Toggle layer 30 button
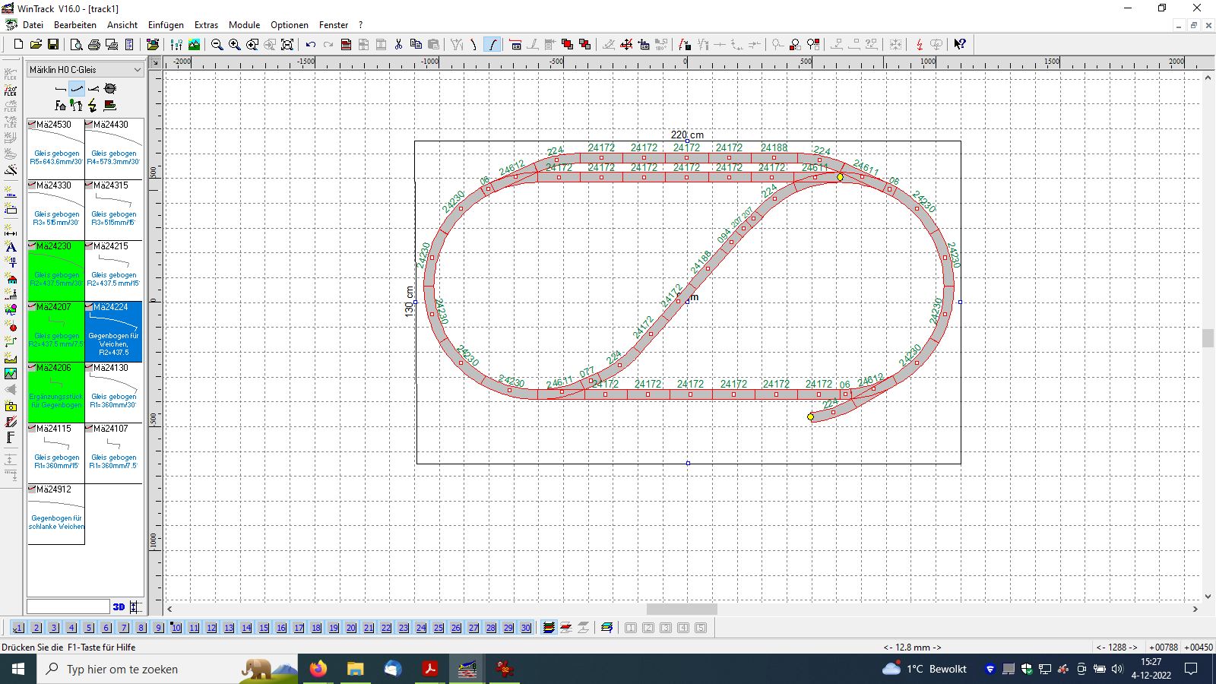Screen dimensions: 1216x684 pyautogui.click(x=526, y=628)
